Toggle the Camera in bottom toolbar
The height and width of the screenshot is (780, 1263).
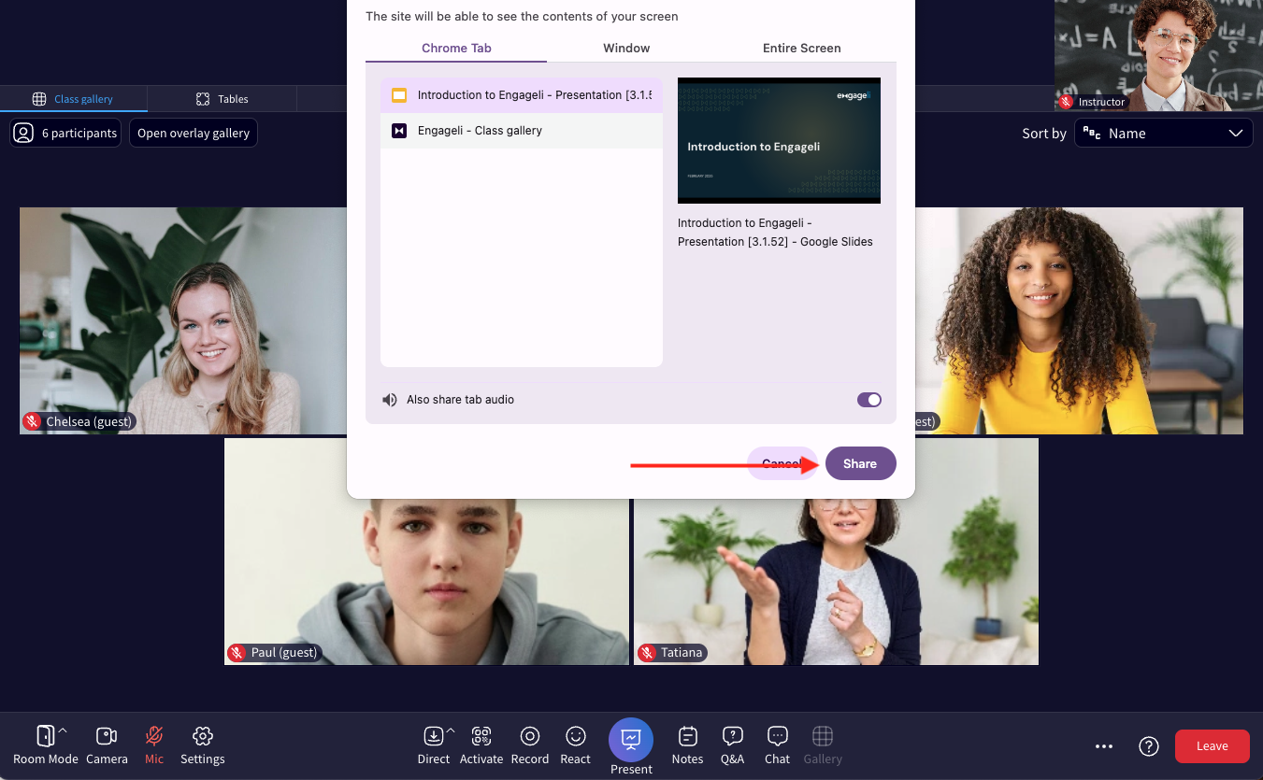click(107, 745)
